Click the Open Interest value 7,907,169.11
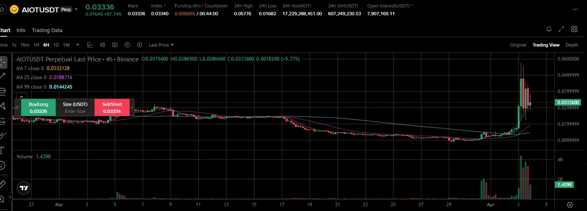The width and height of the screenshot is (587, 211). point(381,14)
